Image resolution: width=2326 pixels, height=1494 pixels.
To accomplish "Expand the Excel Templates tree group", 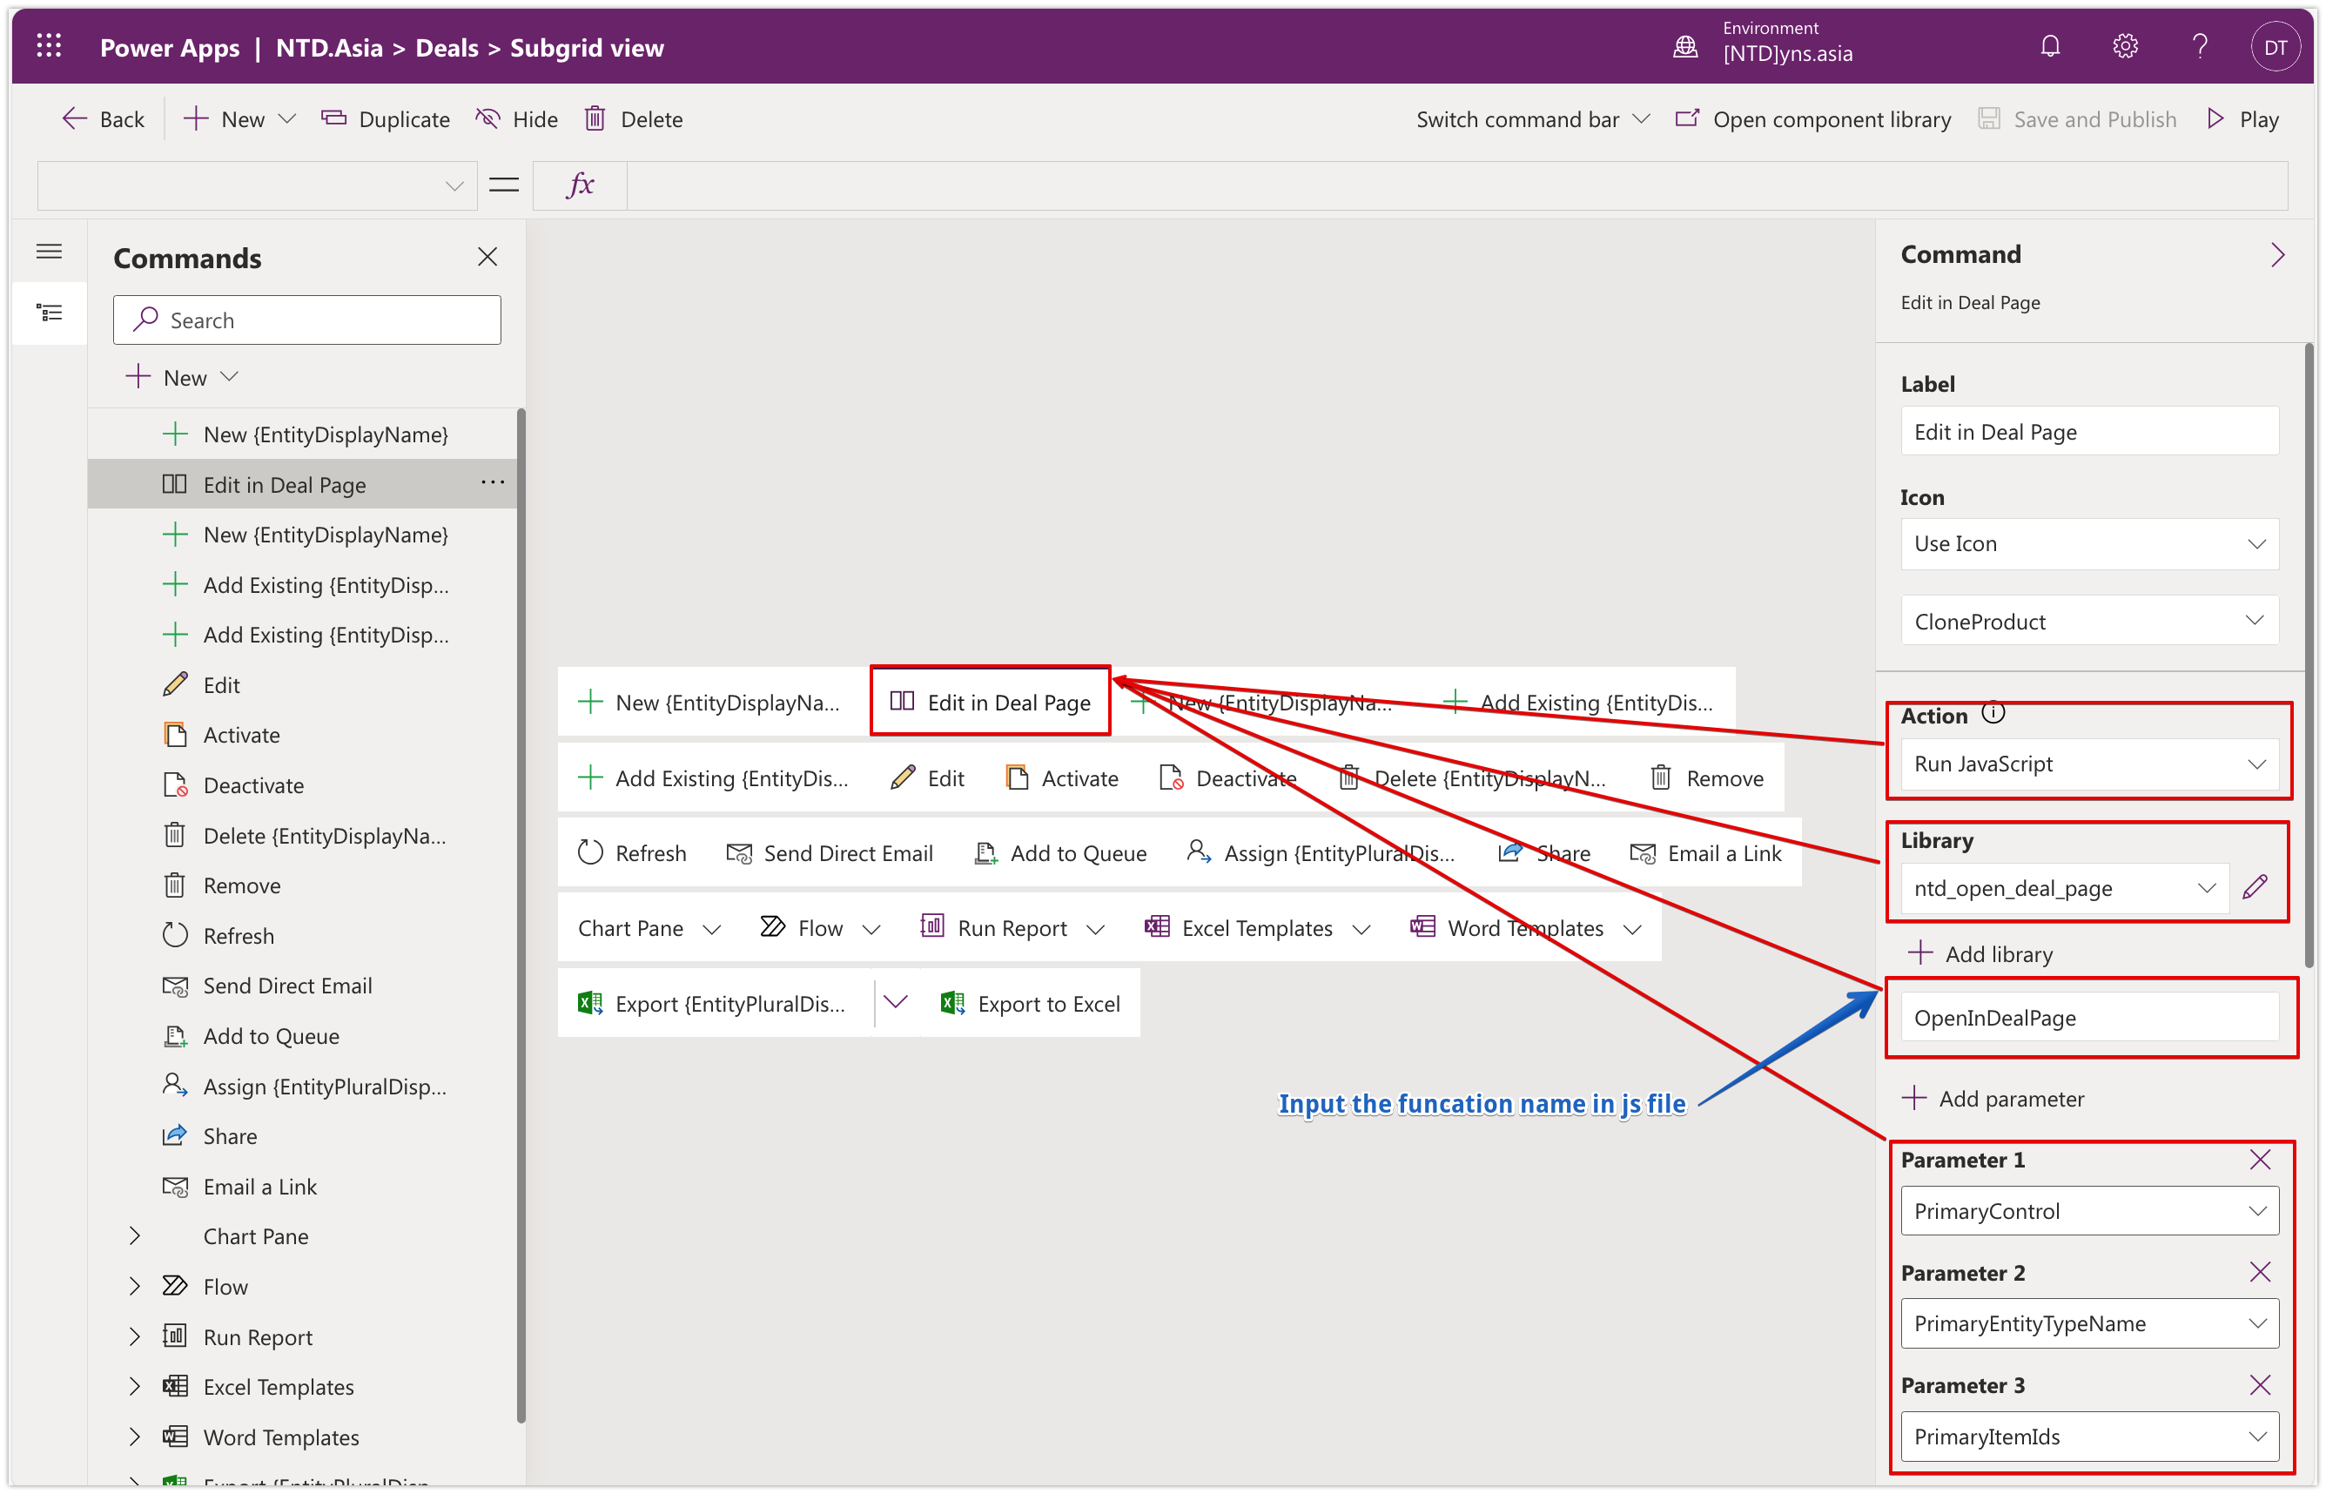I will [135, 1386].
